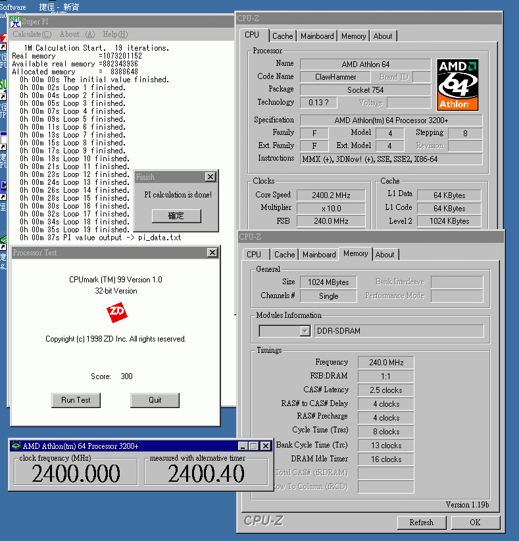Close the AMD Athlon clock frequency window
519x541 pixels.
(266, 446)
